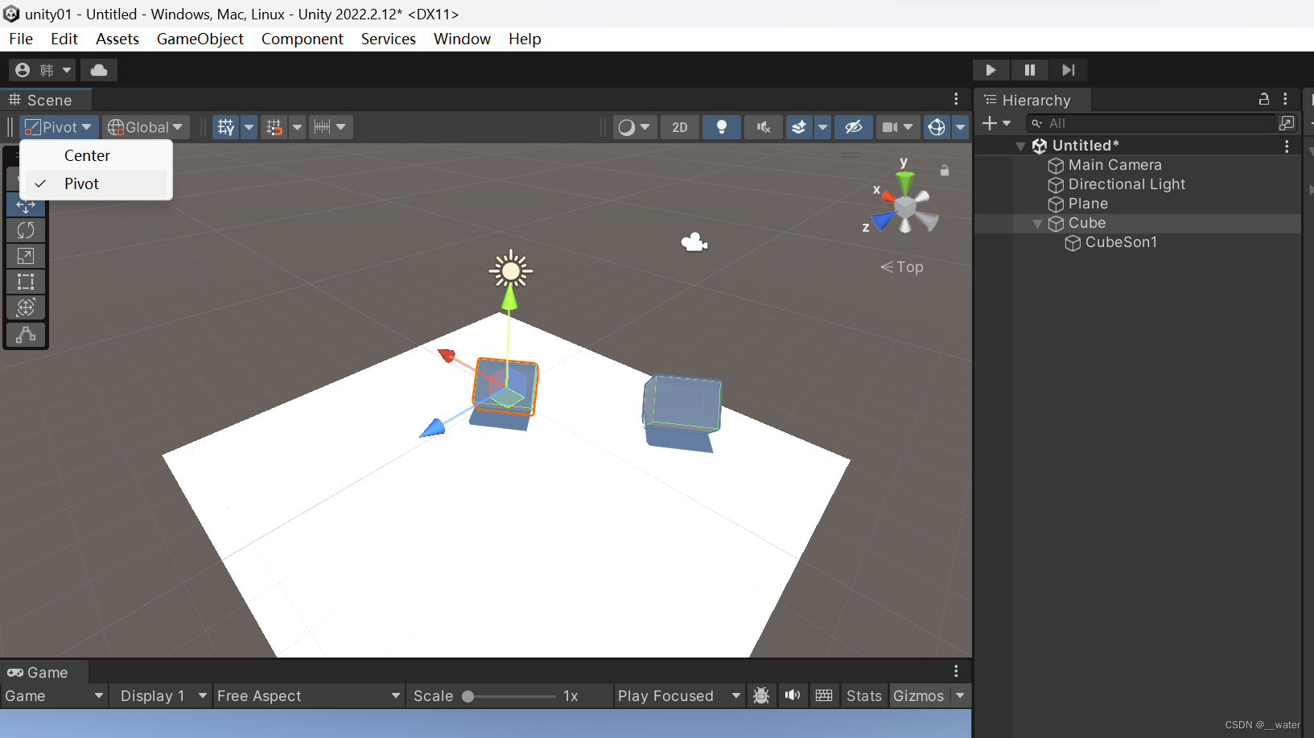The height and width of the screenshot is (738, 1314).
Task: Collapse the Cube hierarchy item
Action: [x=1037, y=223]
